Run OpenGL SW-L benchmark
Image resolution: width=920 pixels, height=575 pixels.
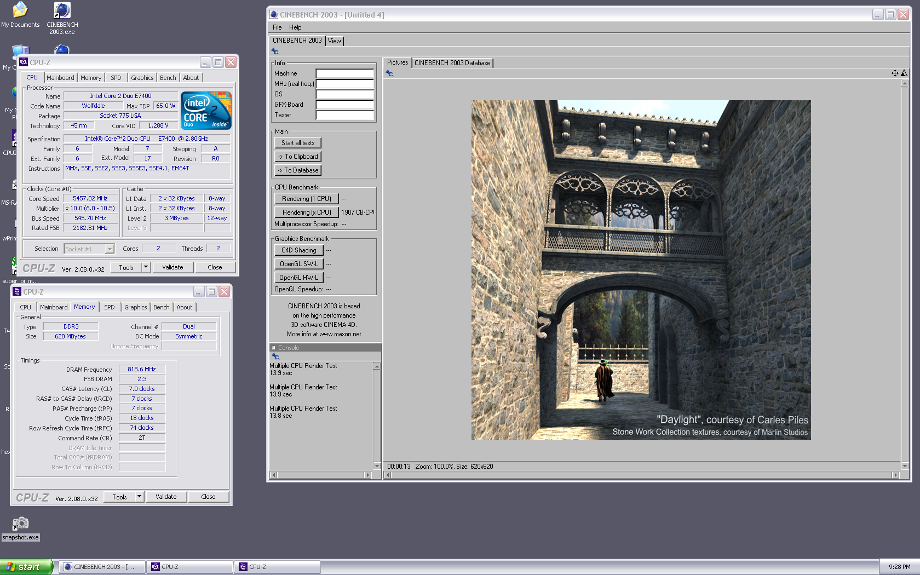click(299, 264)
